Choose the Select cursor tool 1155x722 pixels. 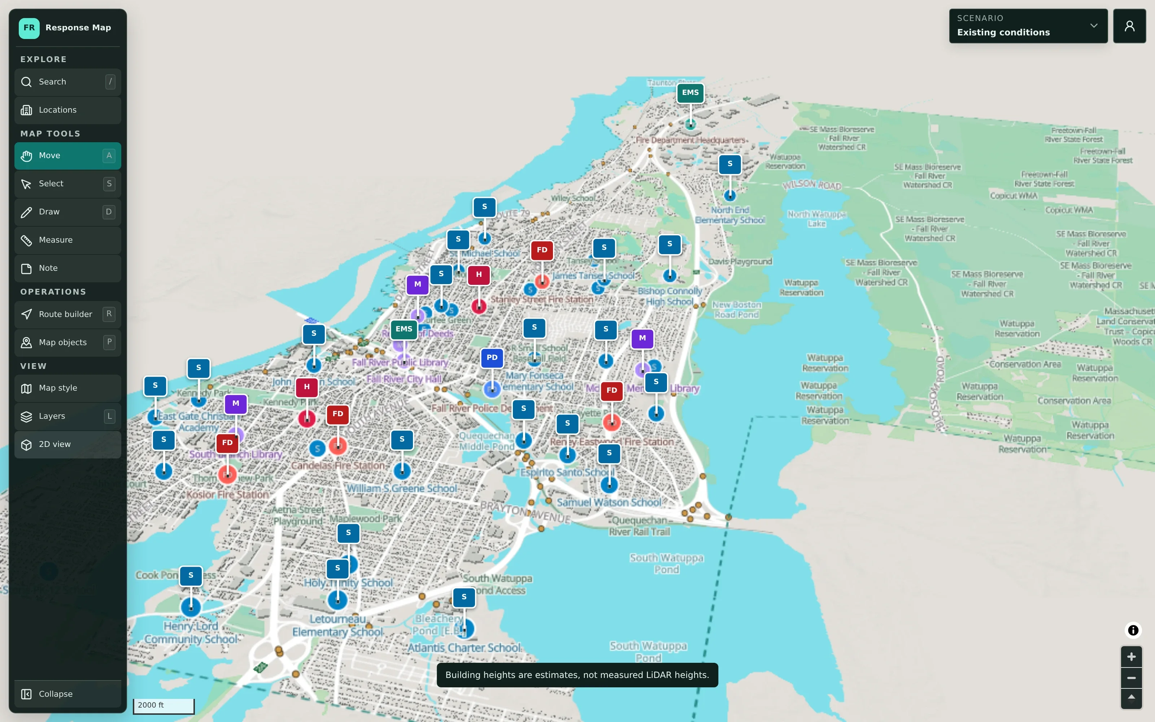[x=67, y=184]
